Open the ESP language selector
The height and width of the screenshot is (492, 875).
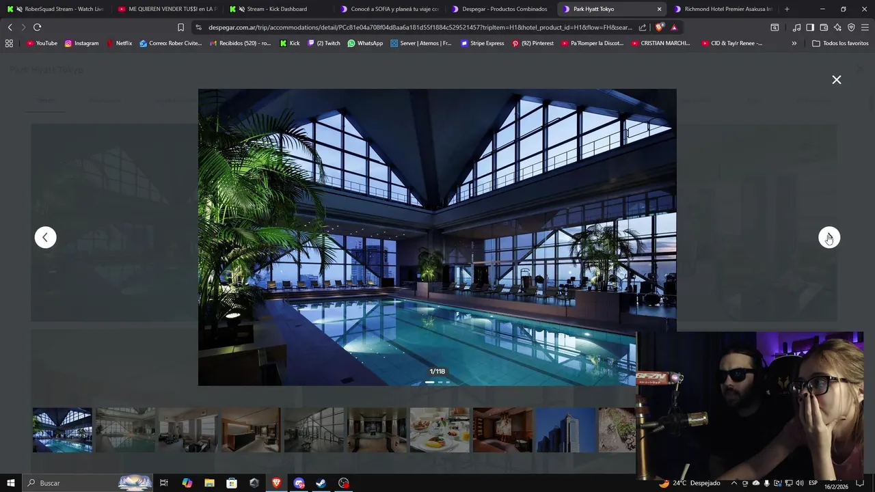[x=813, y=483]
